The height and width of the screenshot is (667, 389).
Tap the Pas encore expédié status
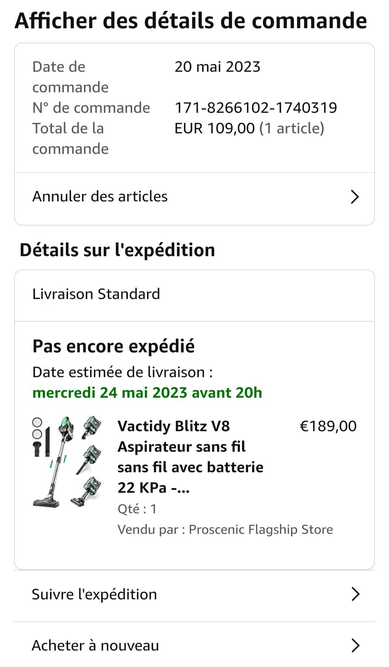tap(113, 346)
